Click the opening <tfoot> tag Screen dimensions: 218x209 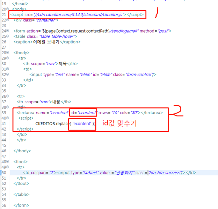pyautogui.click(x=20, y=162)
